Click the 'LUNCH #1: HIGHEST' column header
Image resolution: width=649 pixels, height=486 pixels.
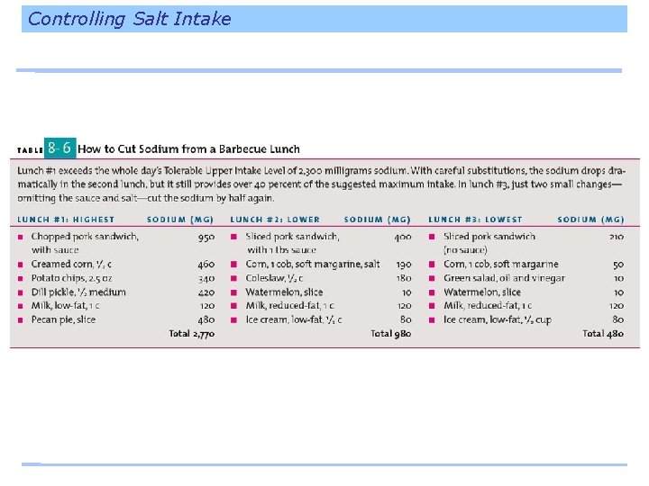(x=66, y=220)
